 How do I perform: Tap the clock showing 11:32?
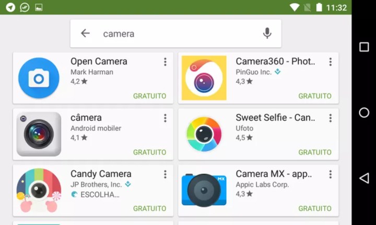click(x=336, y=8)
